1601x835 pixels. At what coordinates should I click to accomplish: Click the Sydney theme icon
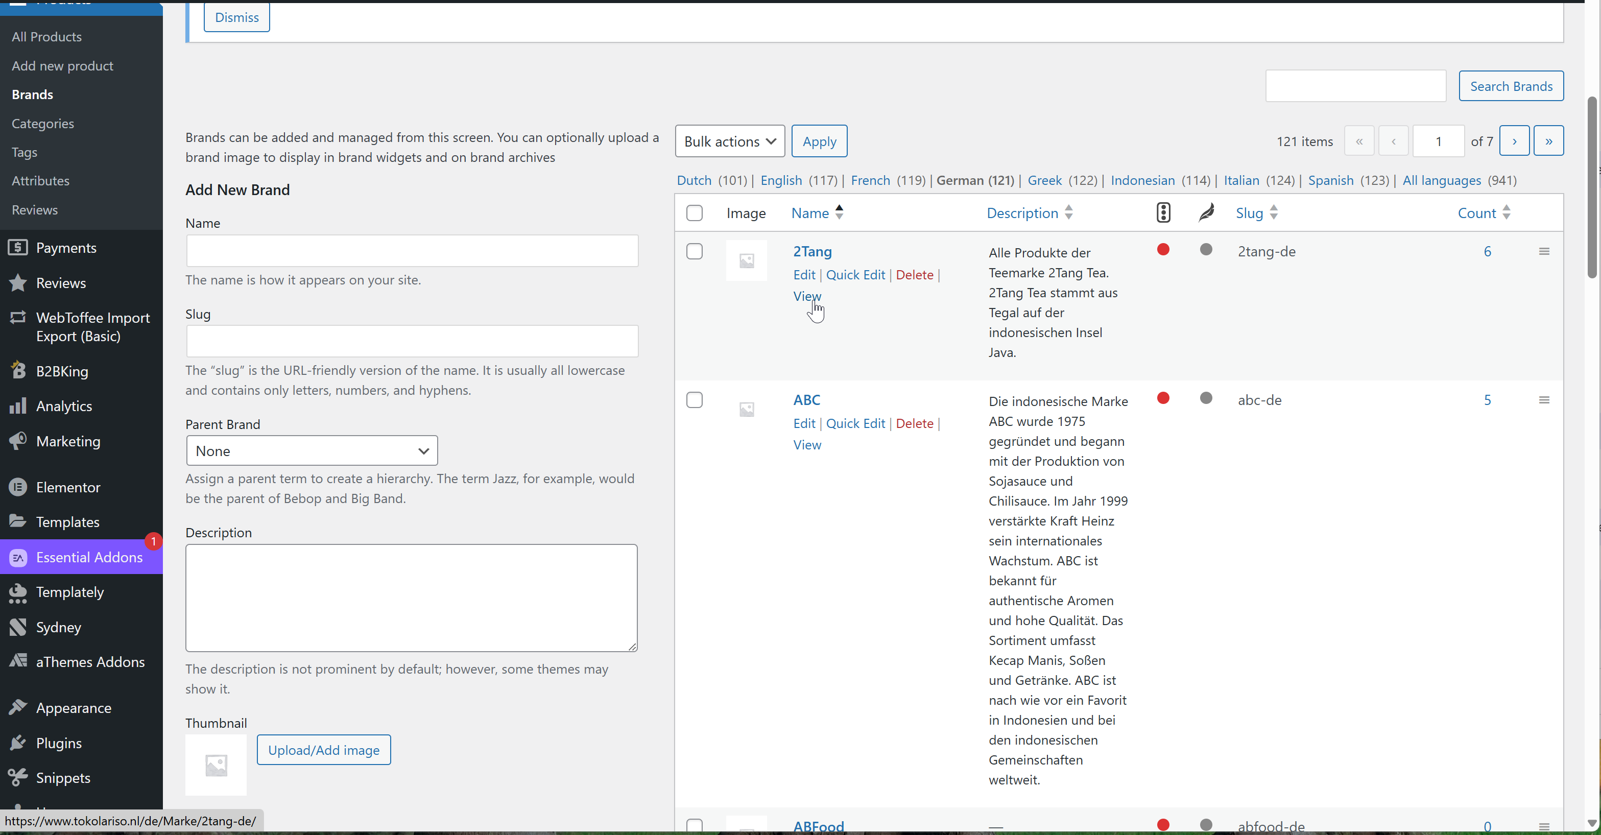coord(18,627)
